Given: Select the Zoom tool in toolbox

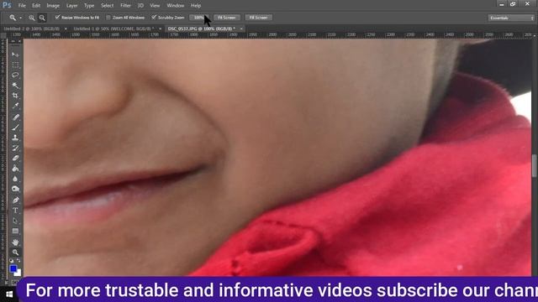Looking at the screenshot, I should tap(15, 253).
